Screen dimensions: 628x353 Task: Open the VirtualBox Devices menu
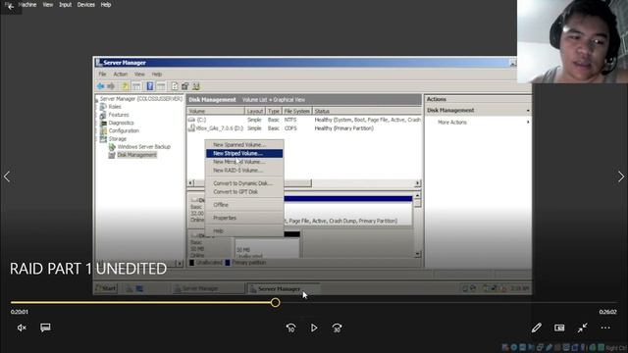(x=86, y=5)
